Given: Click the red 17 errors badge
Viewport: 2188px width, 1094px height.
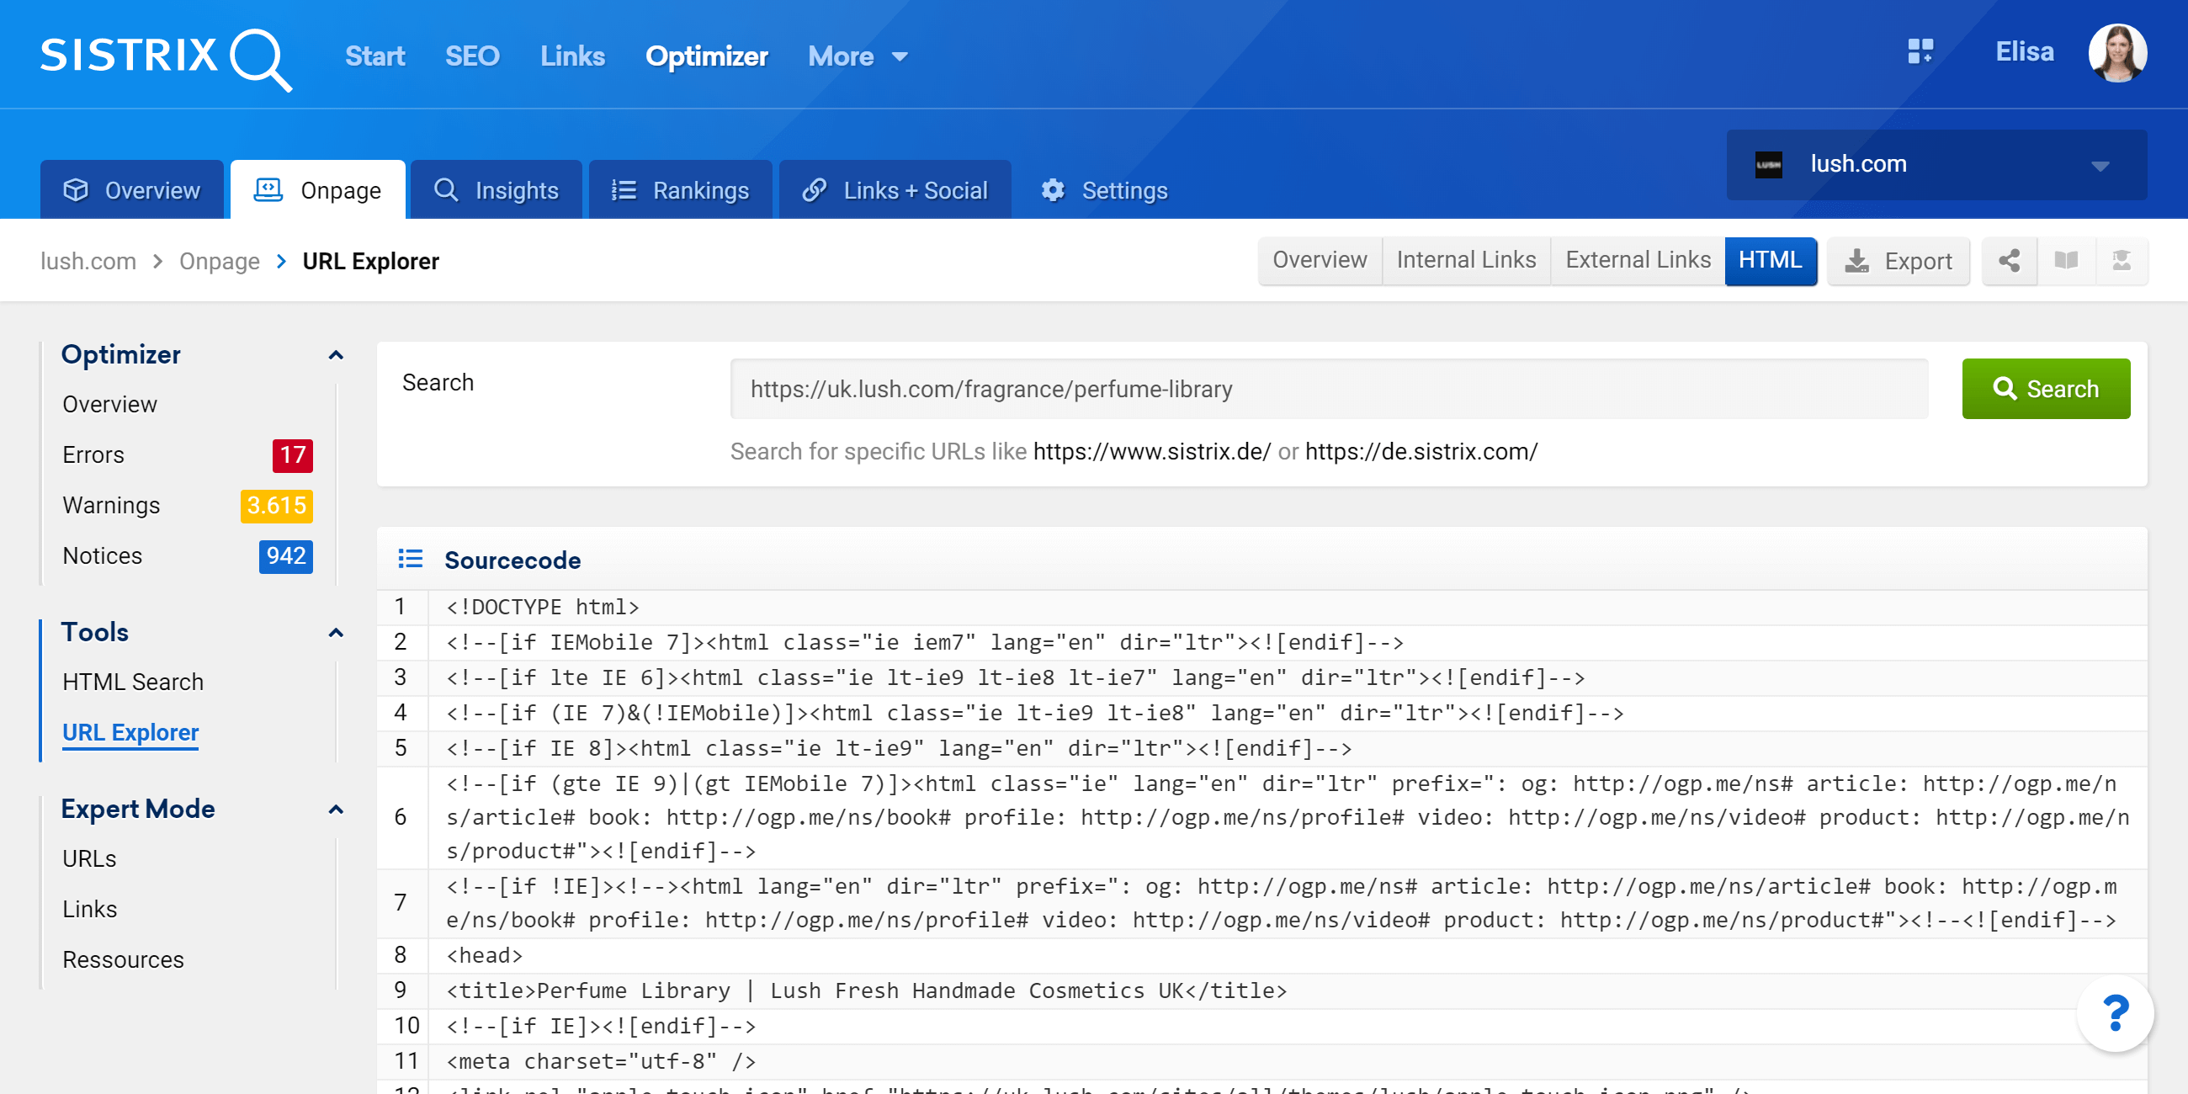Looking at the screenshot, I should 292,455.
